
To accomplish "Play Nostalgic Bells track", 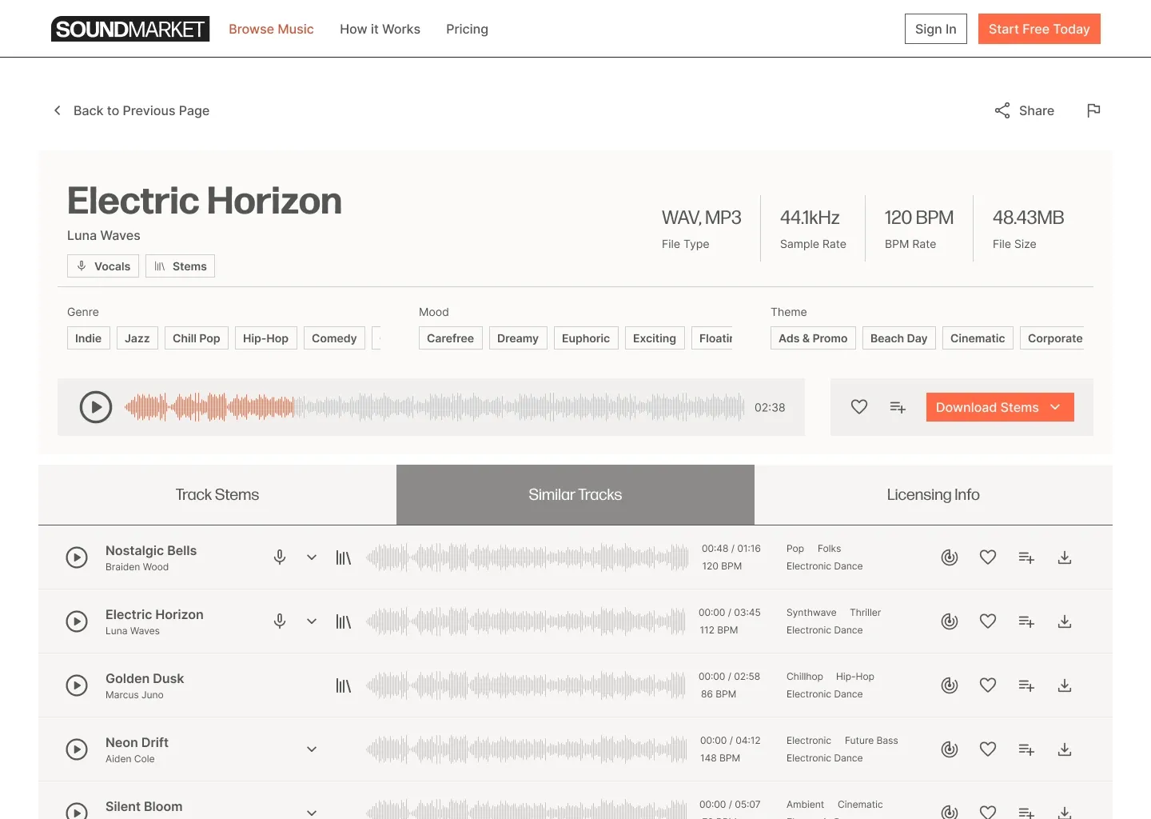I will coord(77,557).
